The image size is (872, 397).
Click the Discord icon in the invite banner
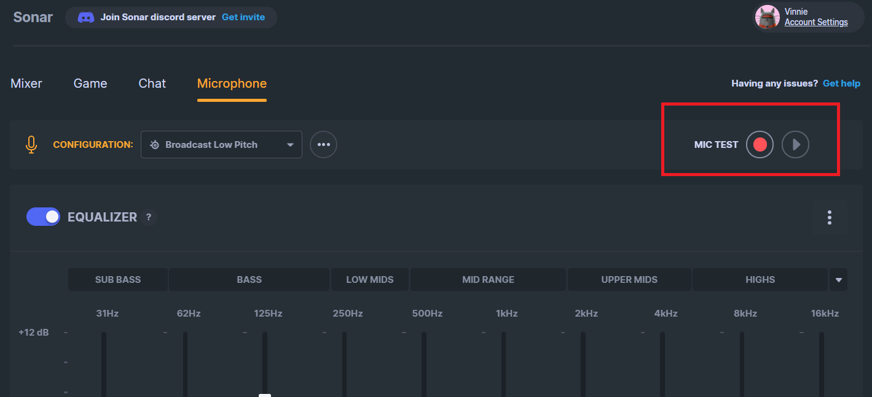click(86, 17)
